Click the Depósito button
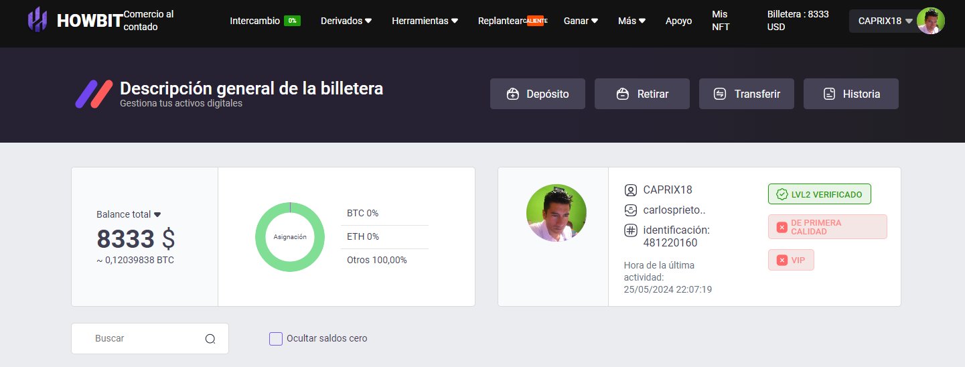The height and width of the screenshot is (367, 965). [538, 94]
